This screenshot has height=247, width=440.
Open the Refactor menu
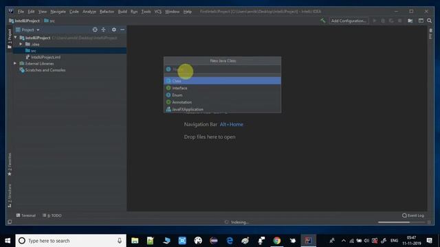(x=107, y=12)
